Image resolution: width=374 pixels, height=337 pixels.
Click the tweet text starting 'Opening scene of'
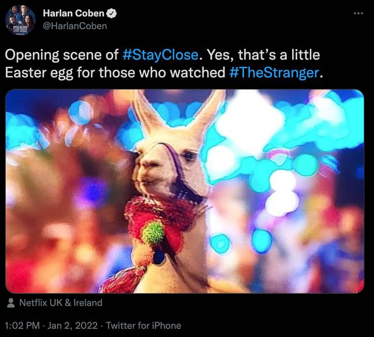(164, 63)
